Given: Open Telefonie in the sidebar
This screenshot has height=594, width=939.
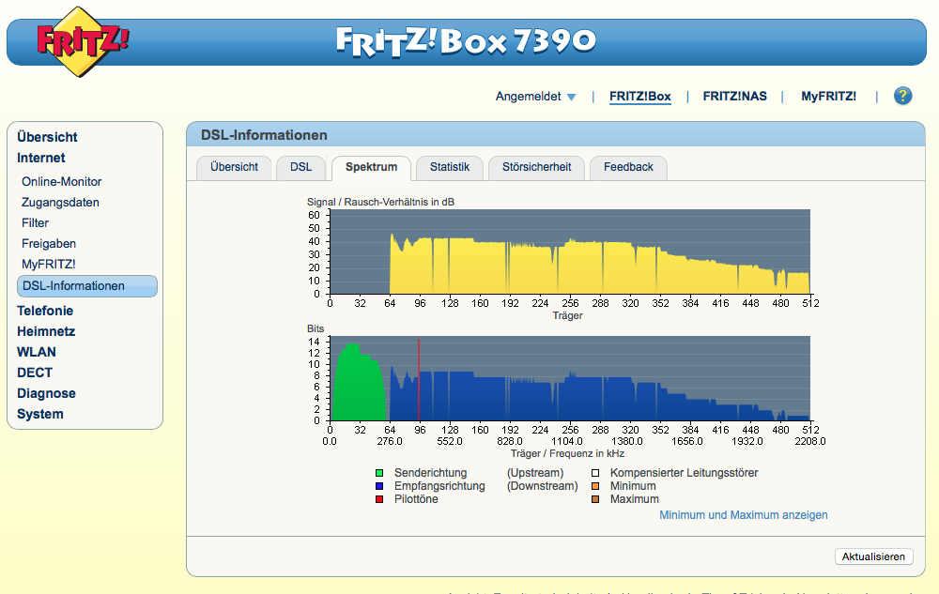Looking at the screenshot, I should click(x=45, y=311).
